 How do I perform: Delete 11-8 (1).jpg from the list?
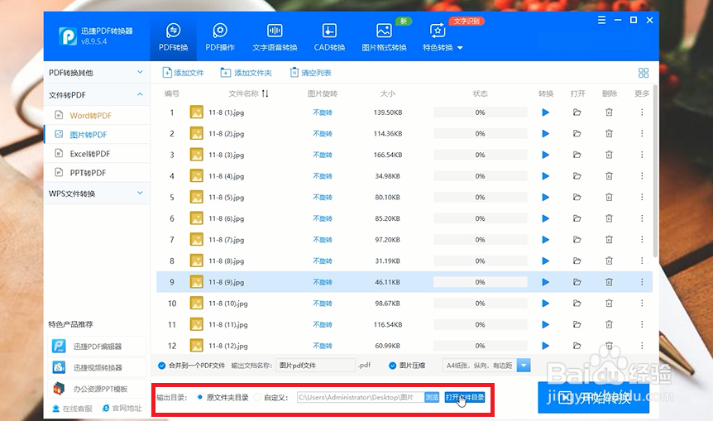point(609,112)
